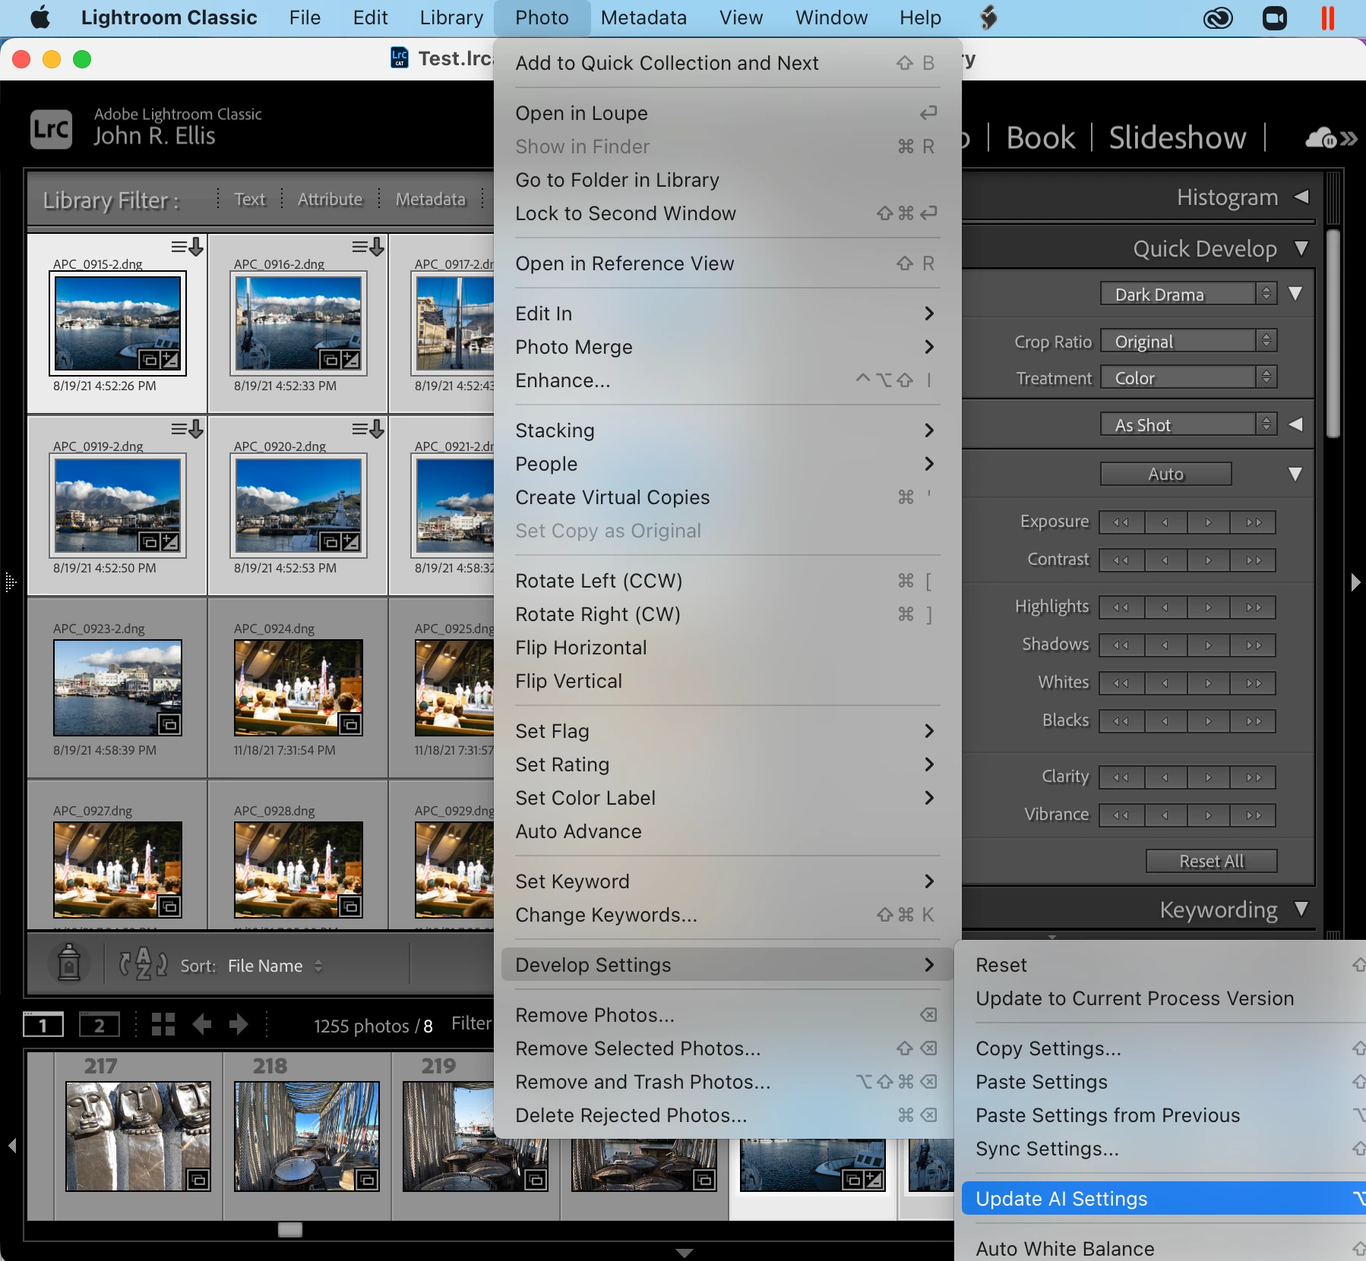Go forward with the filmstrip right arrow
Viewport: 1366px width, 1261px height.
point(239,1024)
